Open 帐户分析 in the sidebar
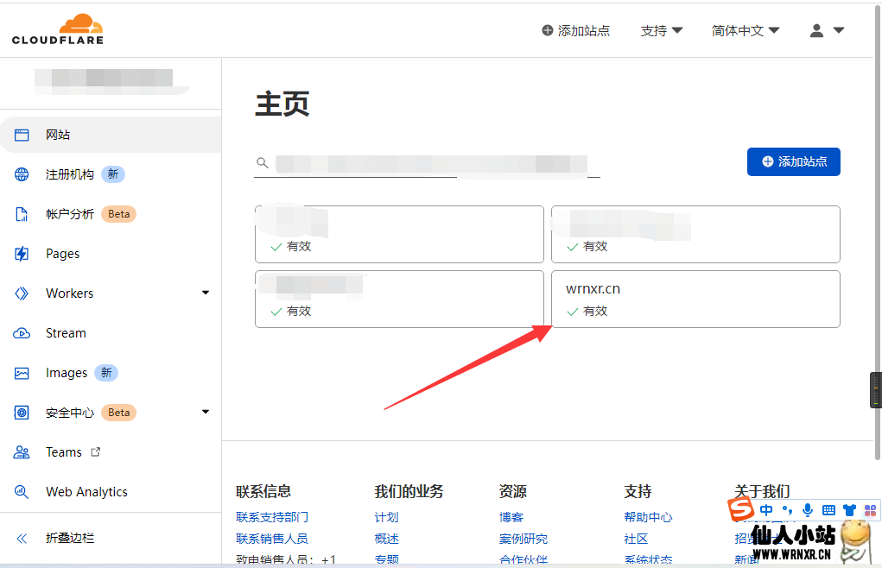The width and height of the screenshot is (882, 568). tap(70, 214)
